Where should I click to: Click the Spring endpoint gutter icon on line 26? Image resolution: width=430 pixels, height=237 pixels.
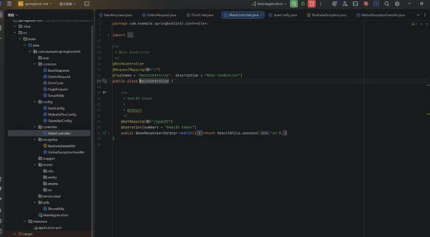pos(104,133)
